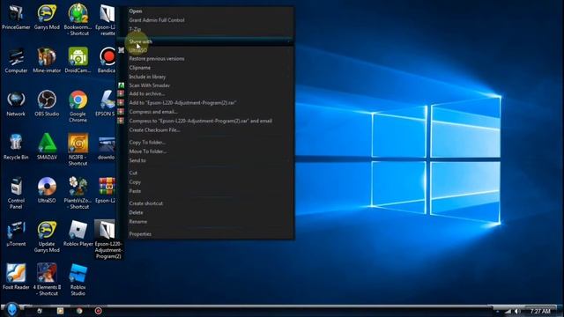Image resolution: width=564 pixels, height=317 pixels.
Task: Click the red record icon on the taskbar
Action: pos(98,311)
